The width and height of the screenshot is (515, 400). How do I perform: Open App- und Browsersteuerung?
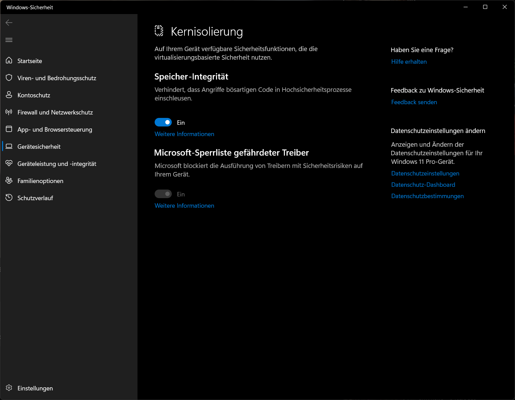69,129
